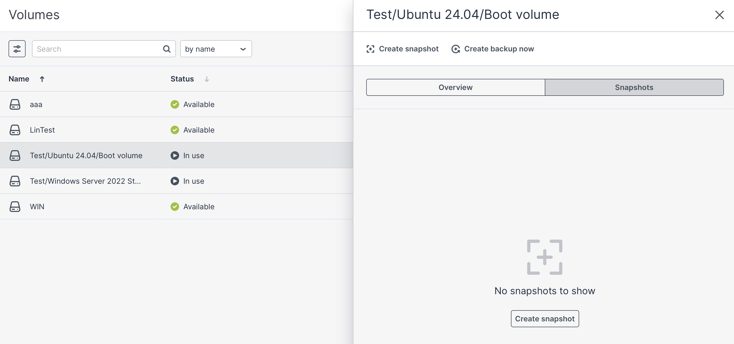Image resolution: width=734 pixels, height=344 pixels.
Task: Click the green Available status of aaa
Action: [192, 104]
